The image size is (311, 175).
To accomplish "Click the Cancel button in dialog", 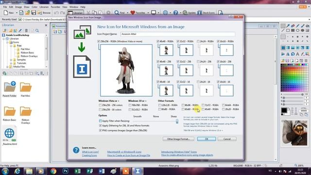I will pyautogui.click(x=227, y=139).
